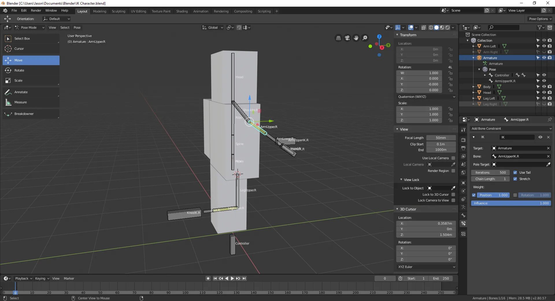Viewport: 555px width, 301px height.
Task: Select the Breakdowner pose tool
Action: [x=24, y=114]
